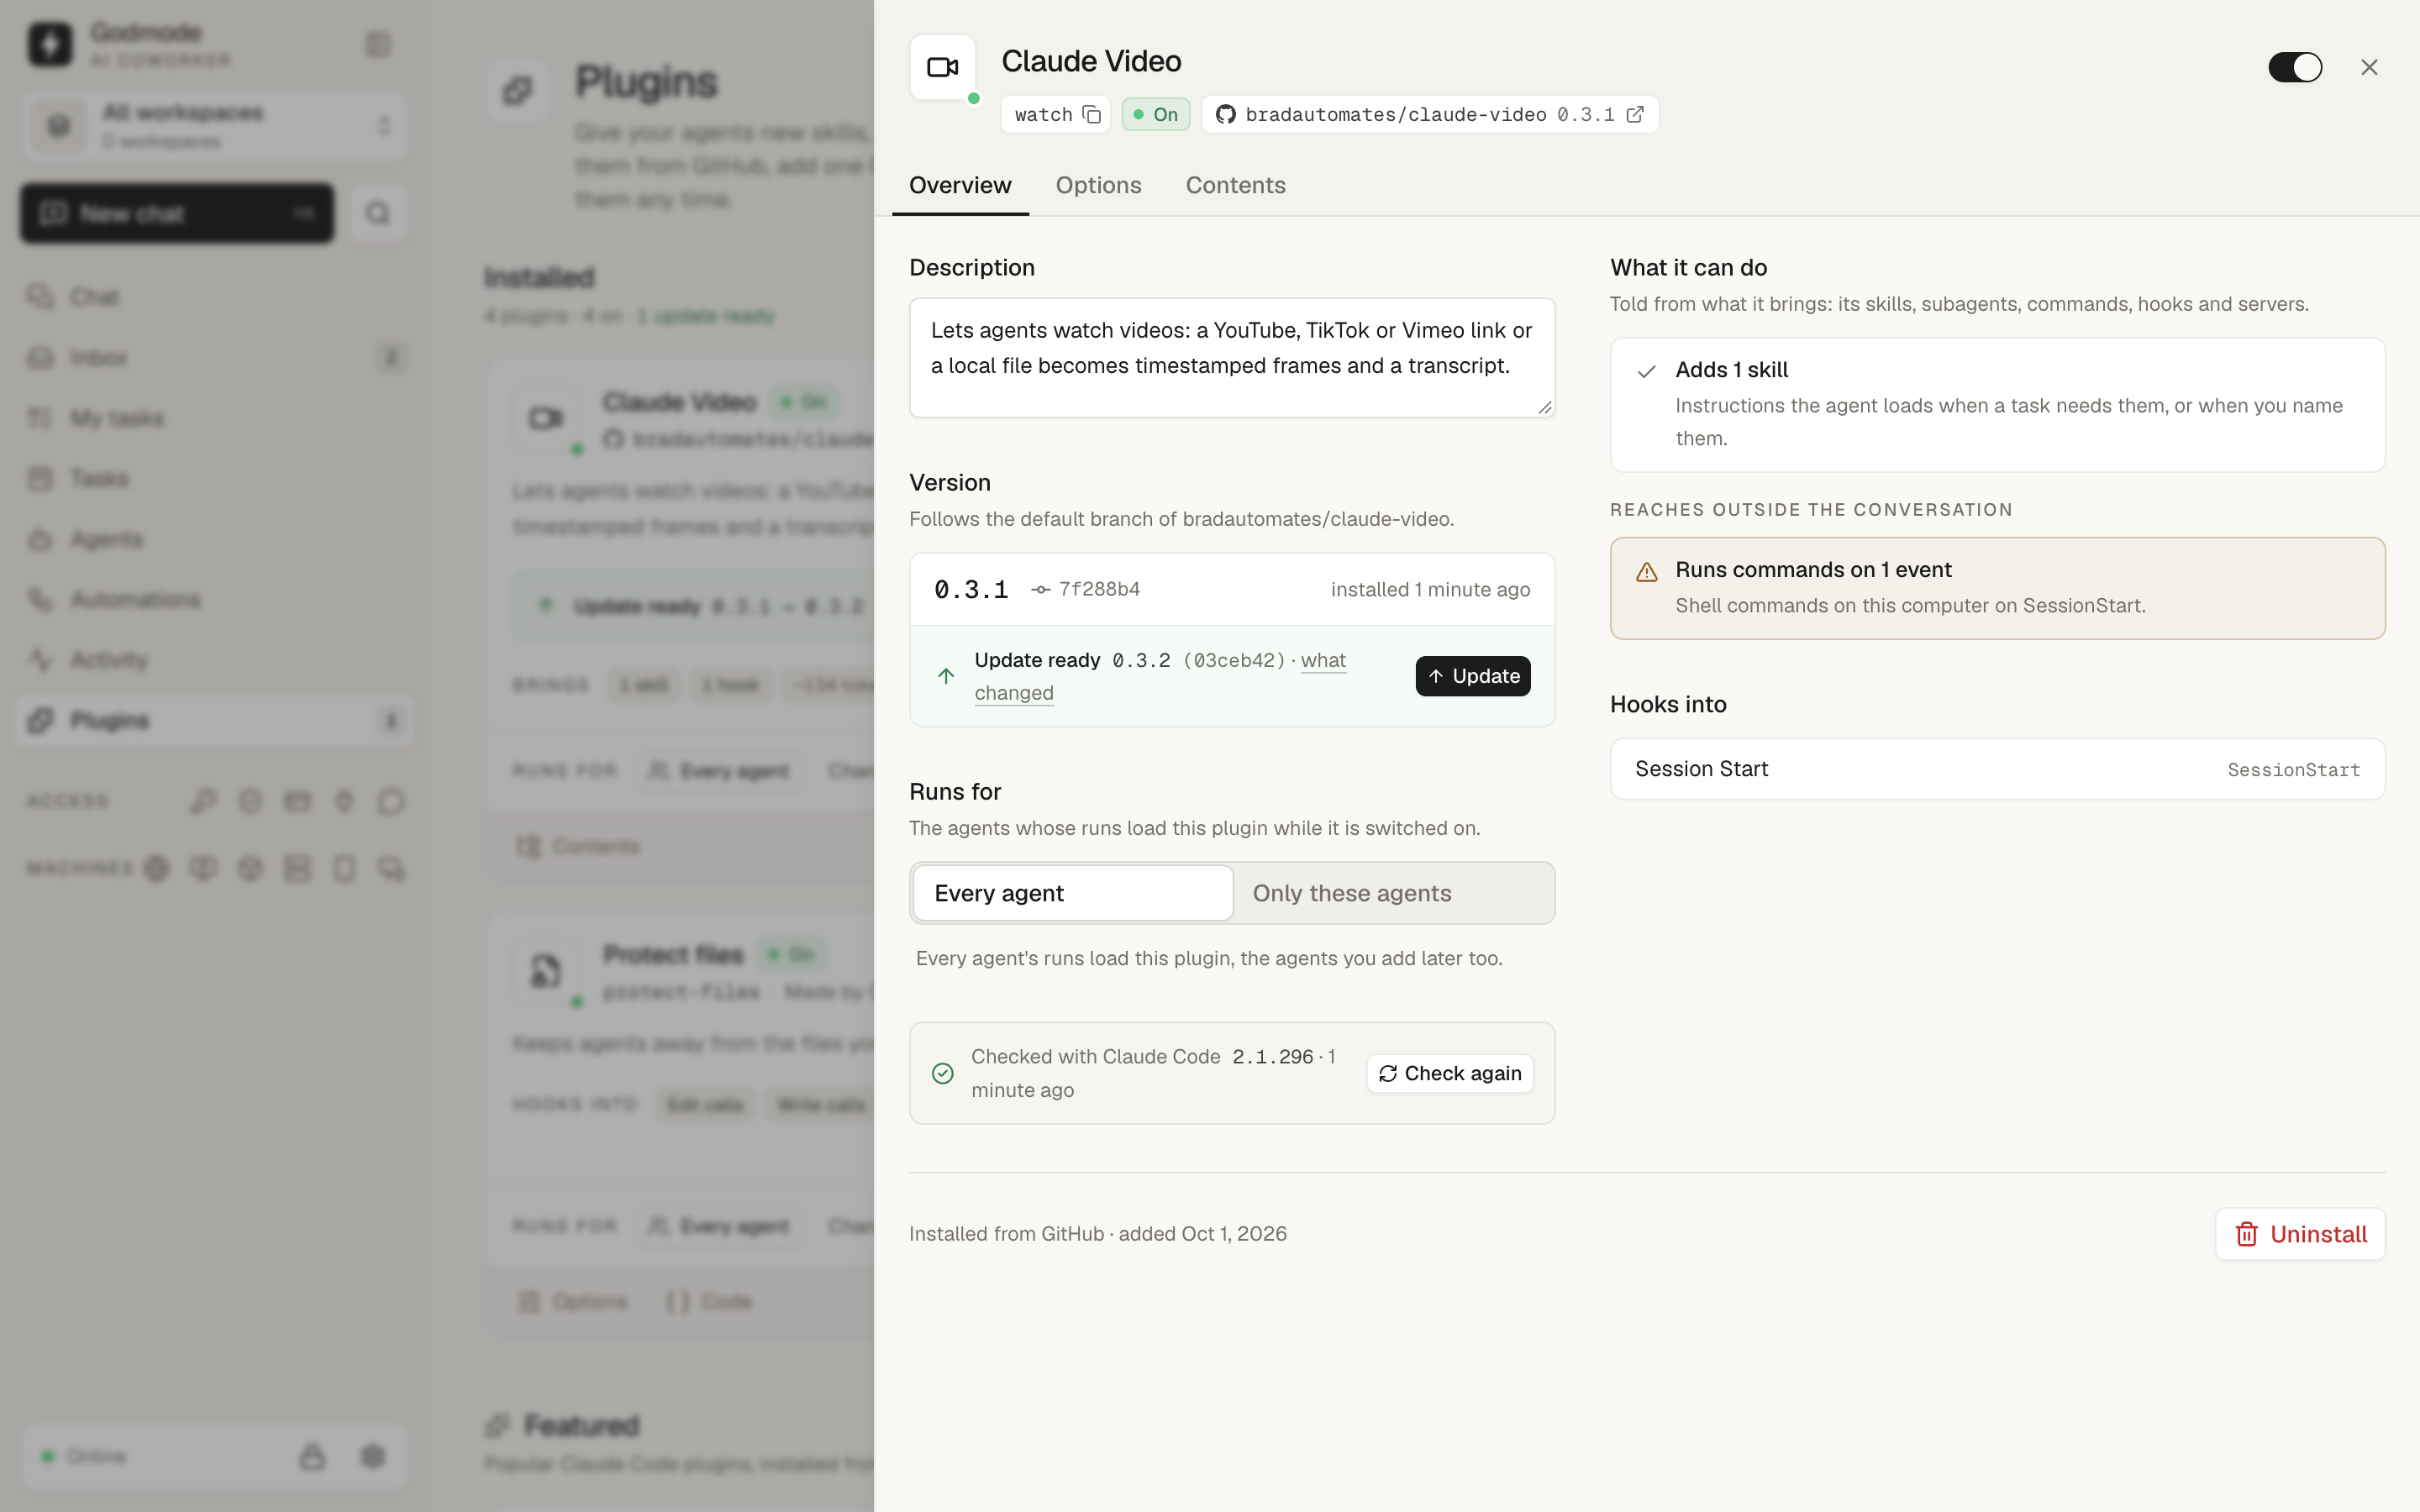This screenshot has height=1512, width=2420.
Task: Select Only these agents option
Action: (1393, 893)
